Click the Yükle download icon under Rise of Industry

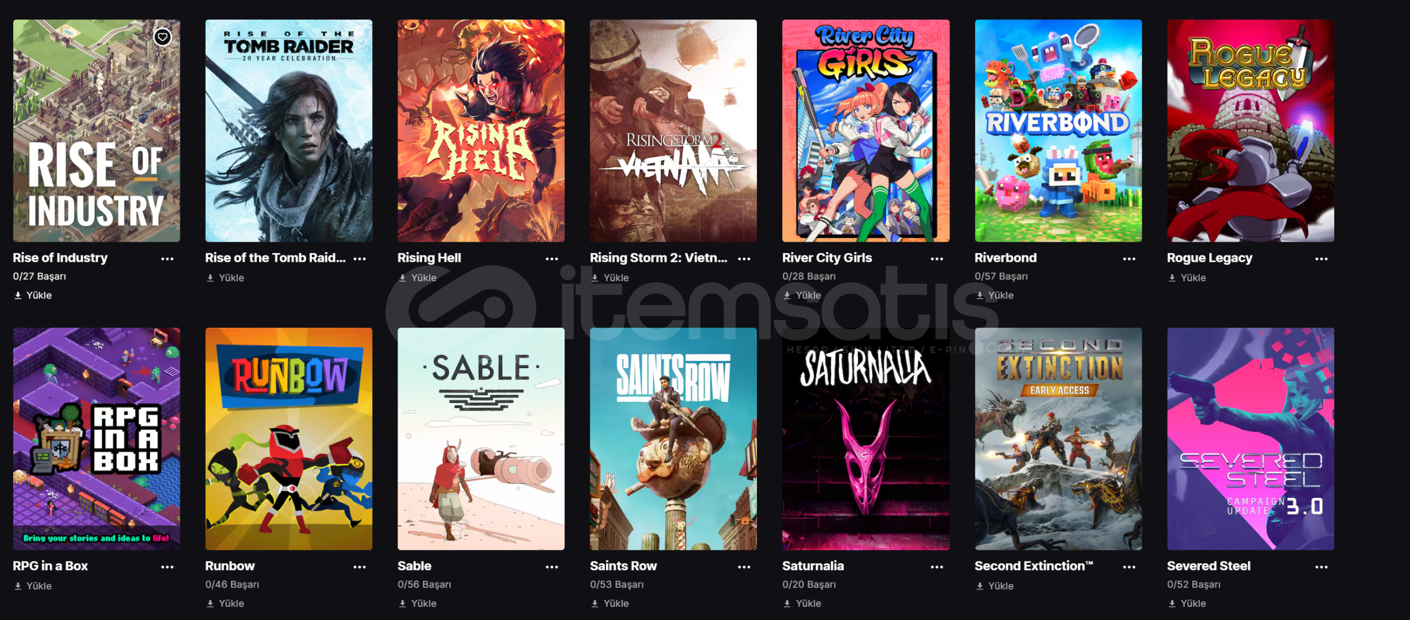click(18, 295)
